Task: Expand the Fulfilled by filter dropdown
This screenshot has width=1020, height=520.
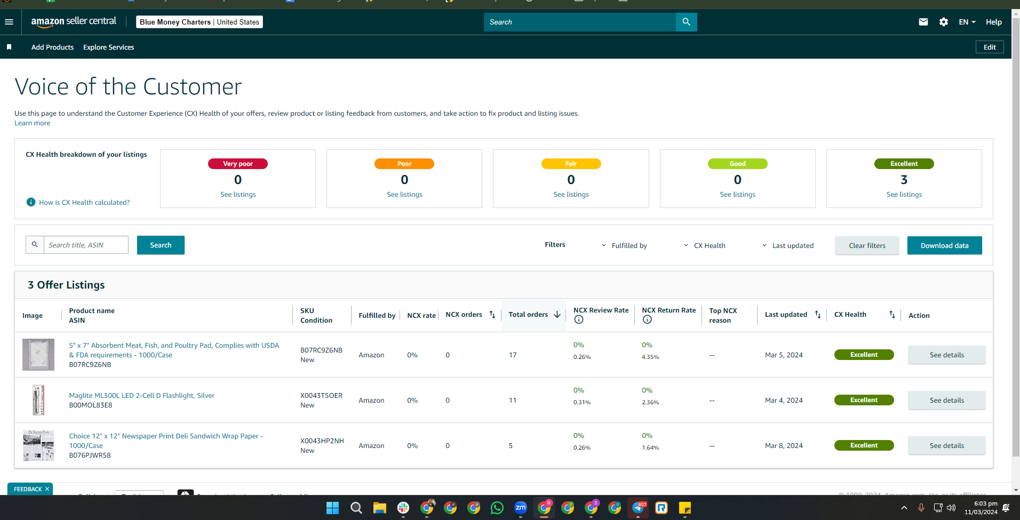Action: pos(624,245)
